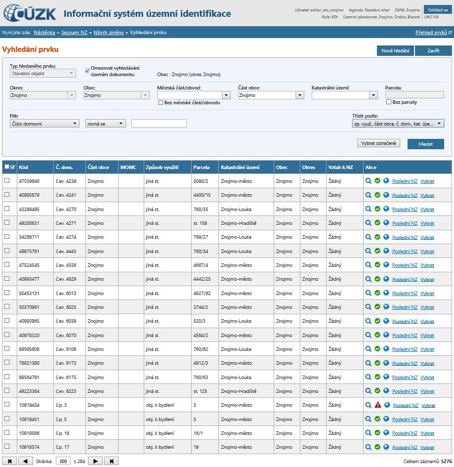The width and height of the screenshot is (454, 467).
Task: Click globe map icon in row 43289495
Action: (386, 209)
